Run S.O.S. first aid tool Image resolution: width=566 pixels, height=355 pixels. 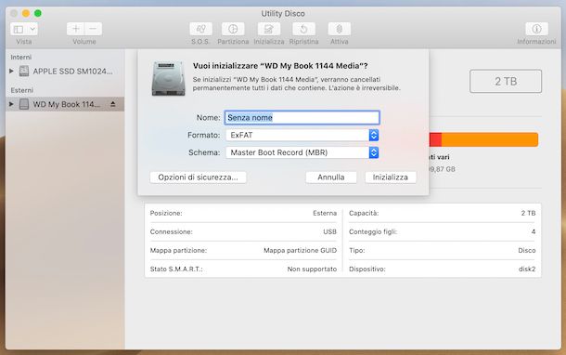click(200, 29)
